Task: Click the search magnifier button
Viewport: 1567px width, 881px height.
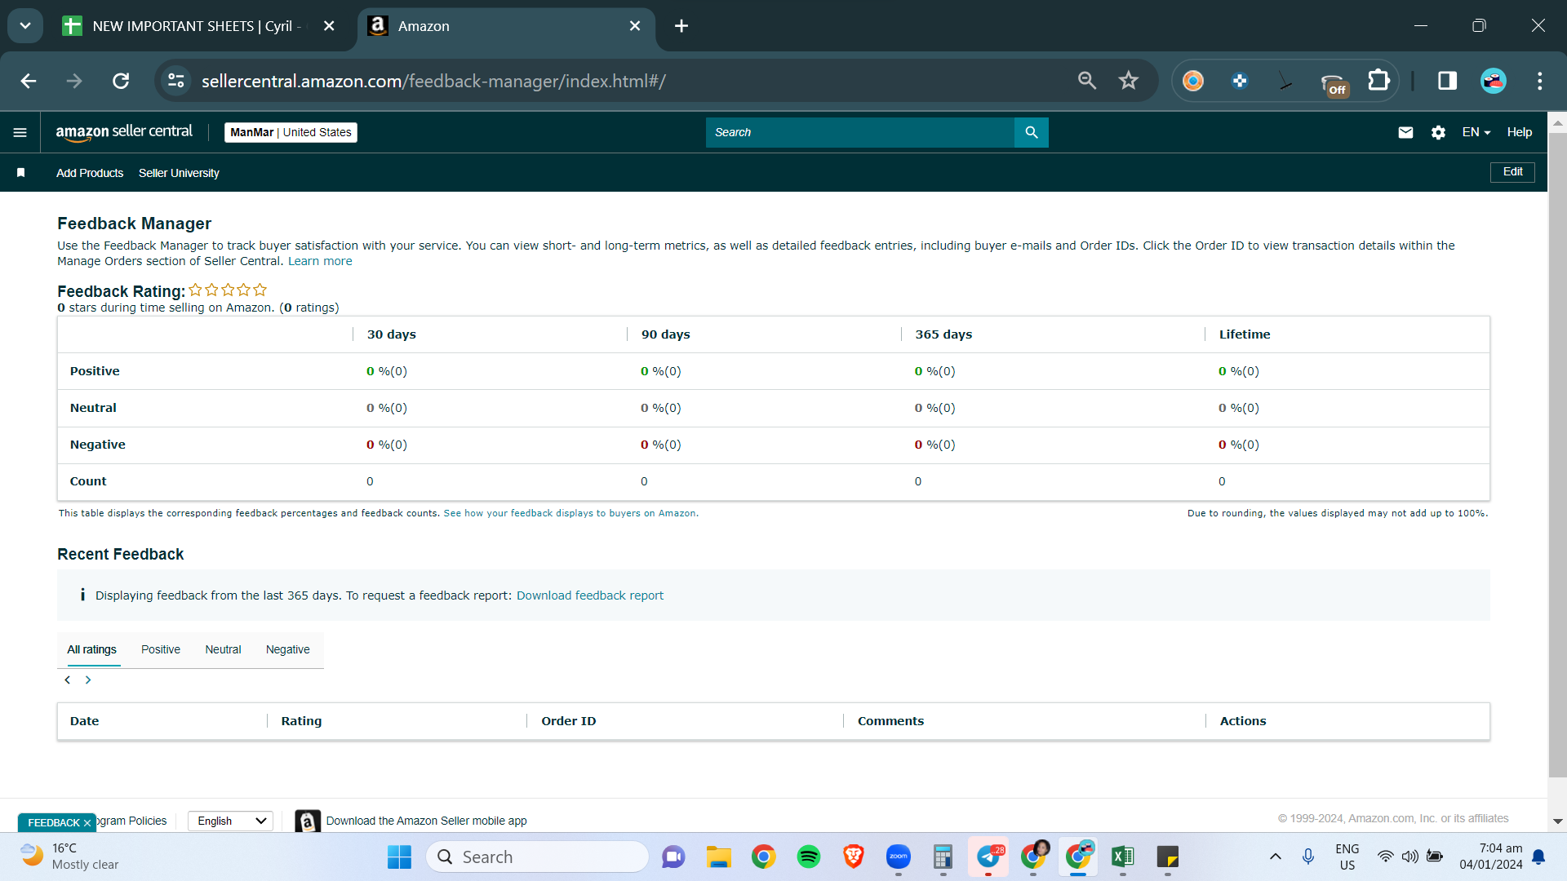Action: [x=1032, y=132]
